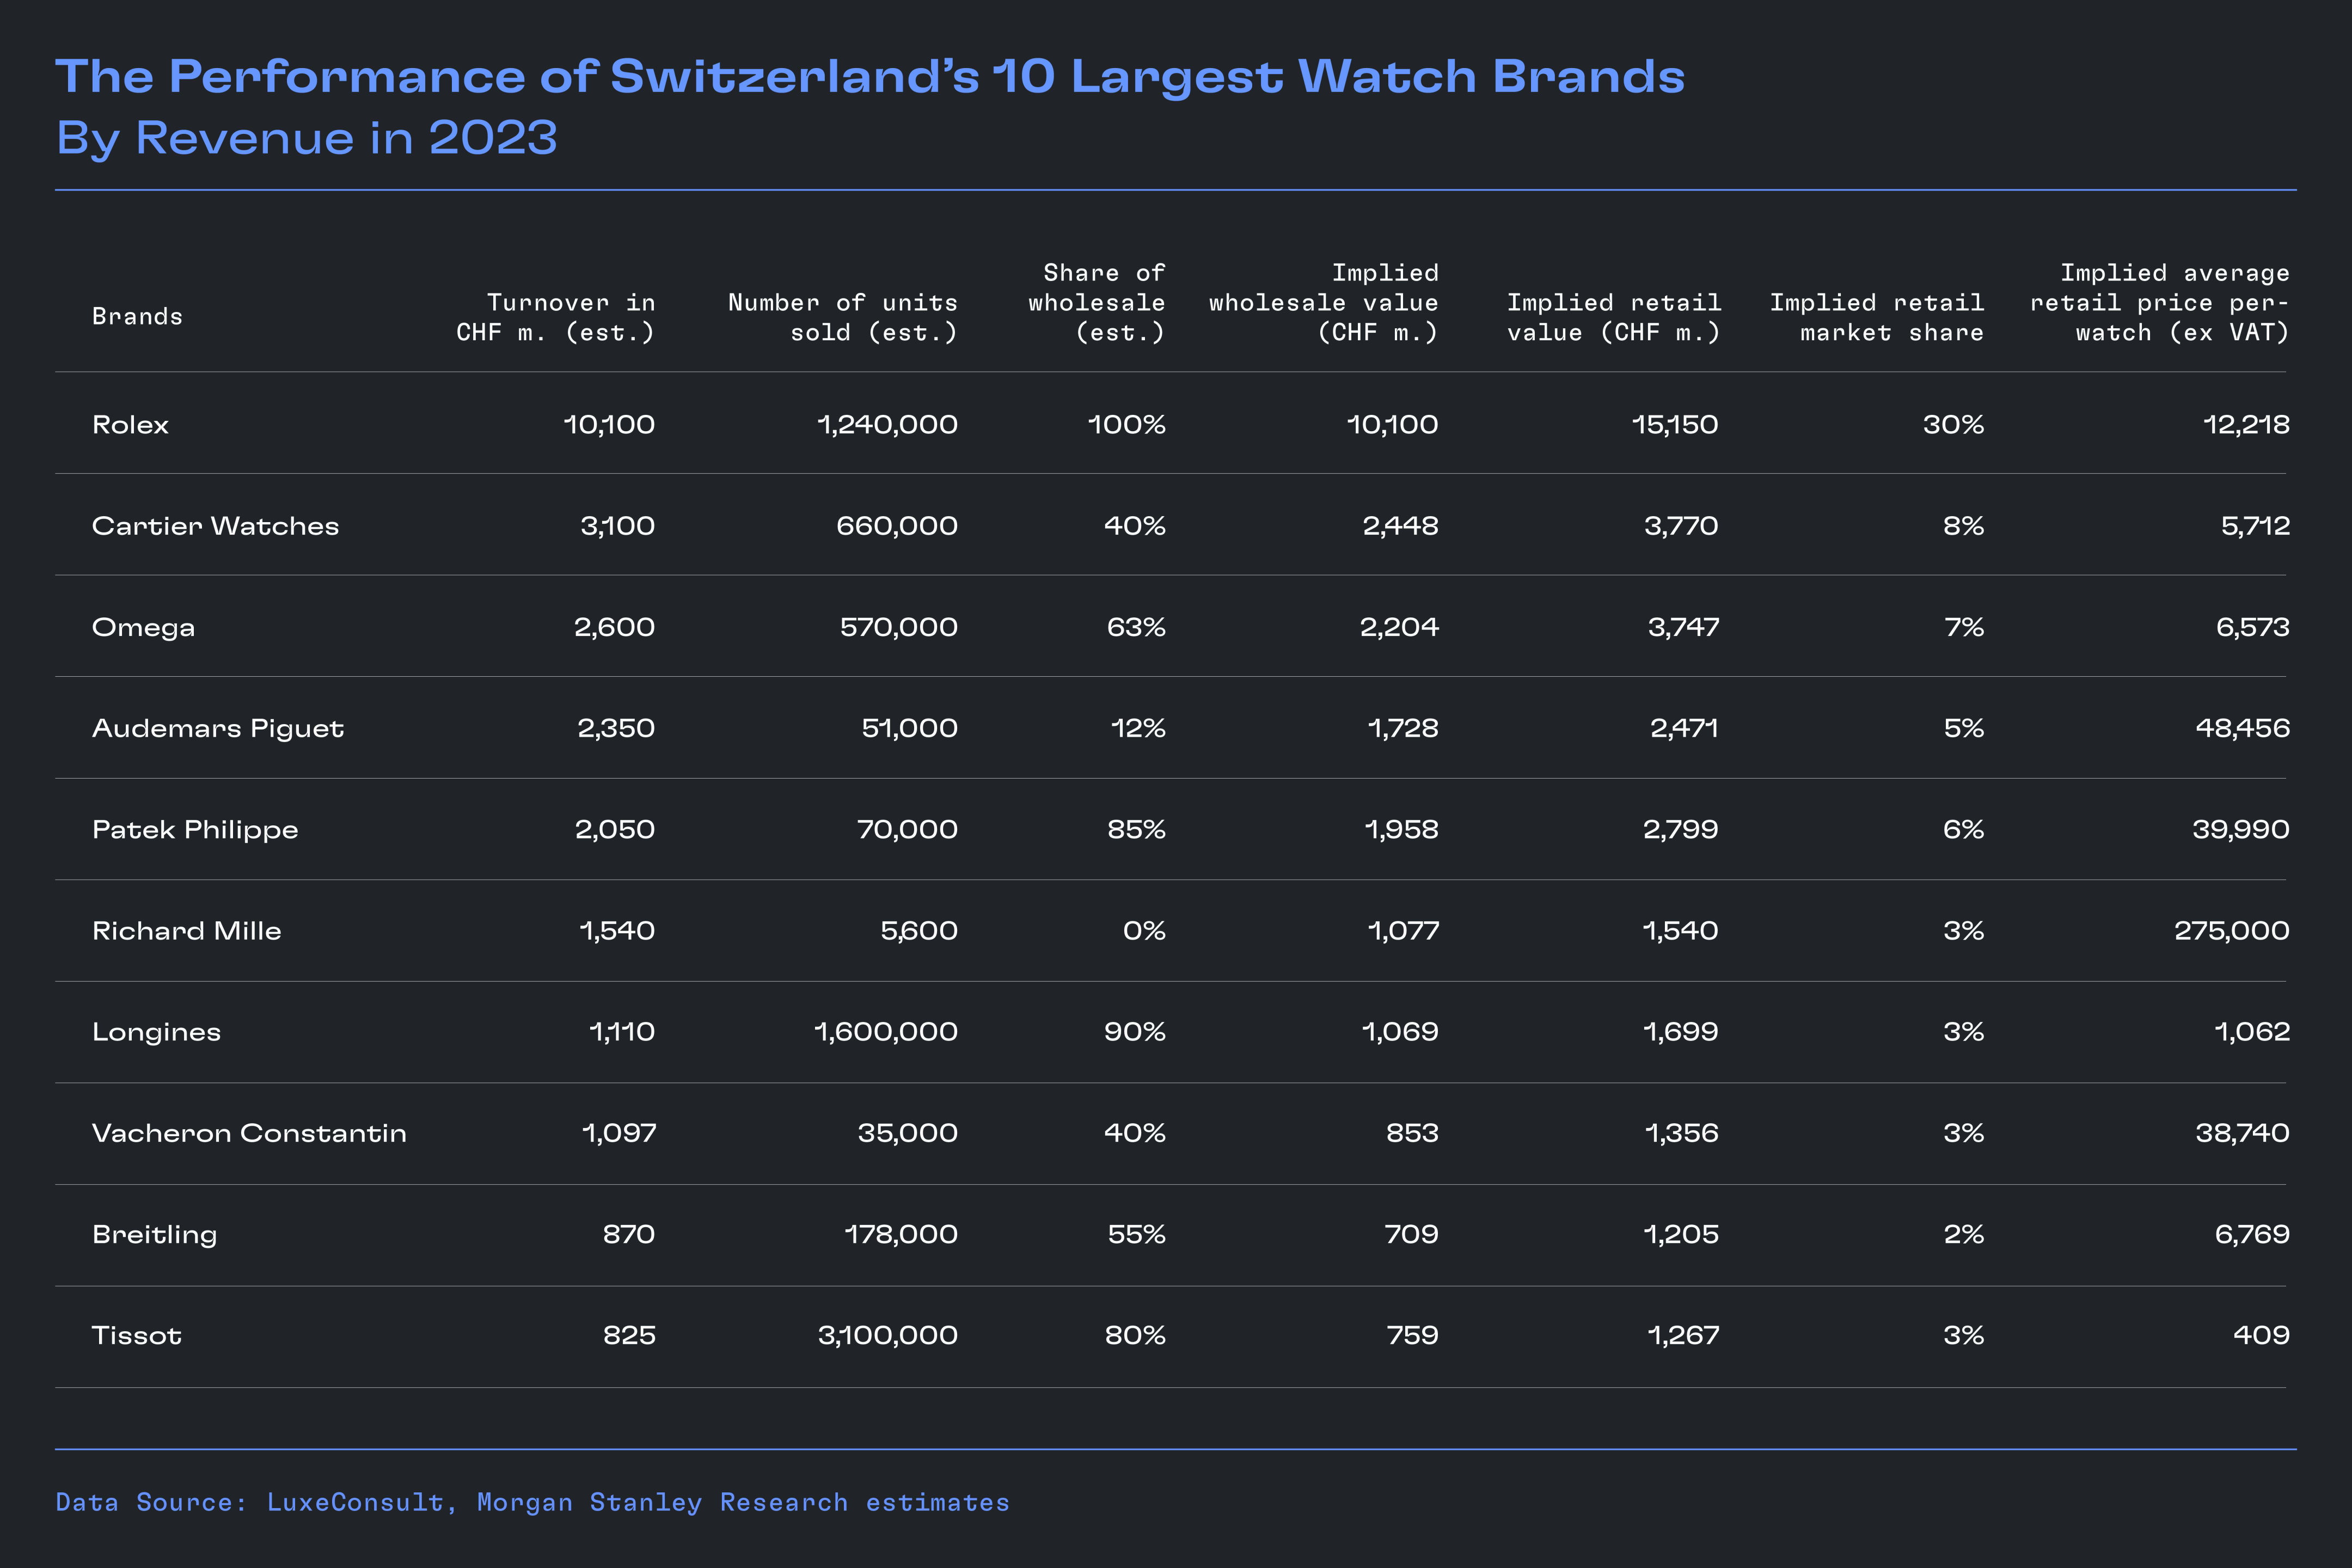Click Rolex average price 12,218
The width and height of the screenshot is (2352, 1568).
coord(2246,425)
